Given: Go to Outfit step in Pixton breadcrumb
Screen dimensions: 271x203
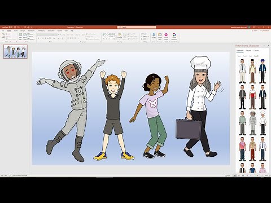Looking at the screenshot, I should [256, 56].
